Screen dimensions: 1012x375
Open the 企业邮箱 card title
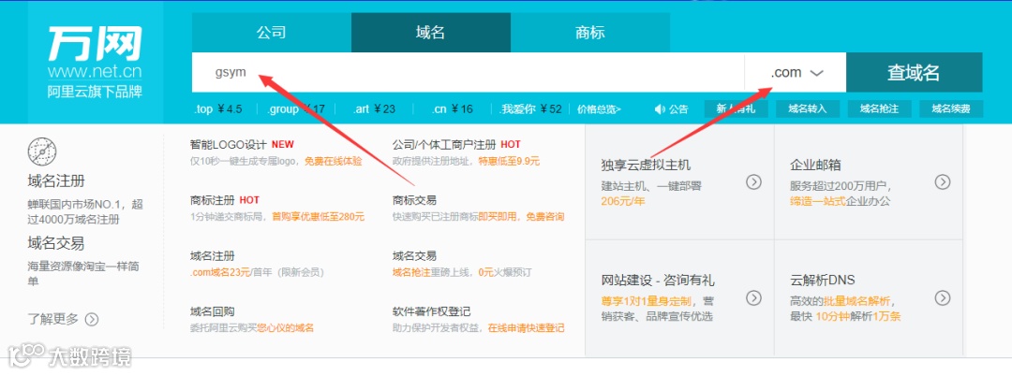(x=815, y=165)
